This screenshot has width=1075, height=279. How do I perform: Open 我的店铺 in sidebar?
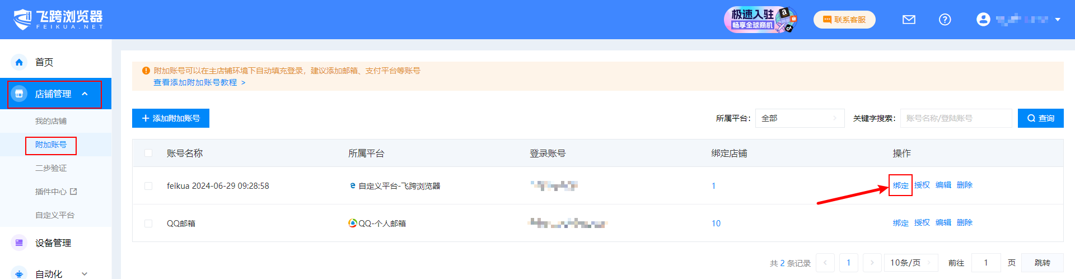coord(51,121)
